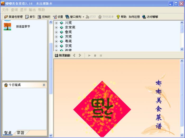Click left panel scrollbar up arrow
Image resolution: width=185 pixels, height=138 pixels.
51,22
